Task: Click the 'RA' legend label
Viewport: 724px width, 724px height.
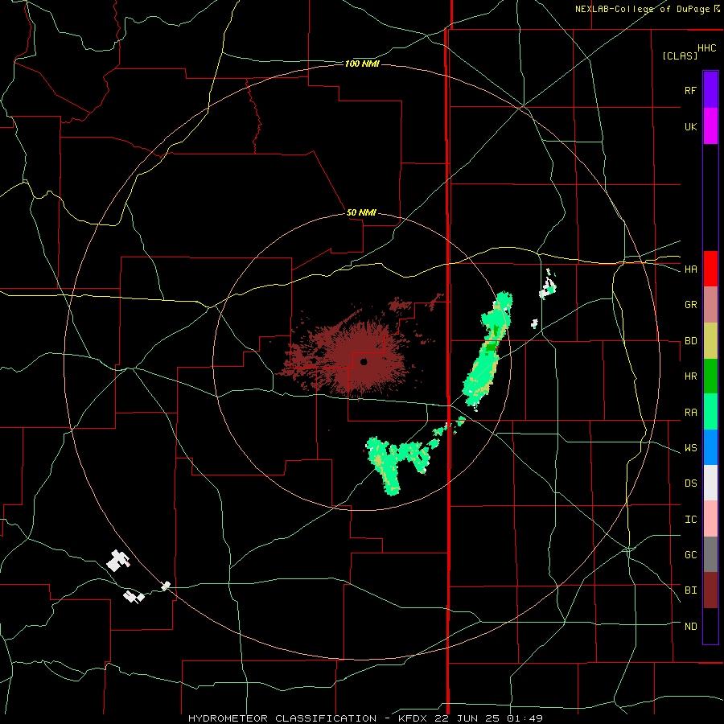Action: coord(690,413)
